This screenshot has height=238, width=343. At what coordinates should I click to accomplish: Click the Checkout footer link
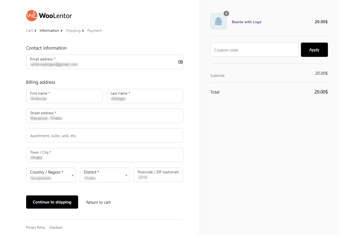click(56, 228)
